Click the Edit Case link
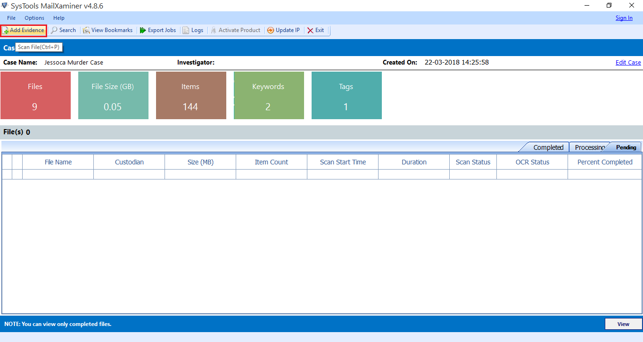The height and width of the screenshot is (342, 643). point(628,62)
